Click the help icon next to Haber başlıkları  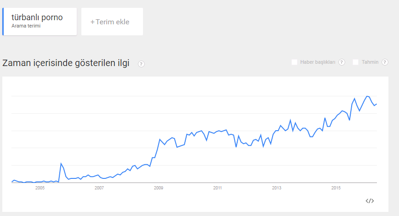click(342, 62)
